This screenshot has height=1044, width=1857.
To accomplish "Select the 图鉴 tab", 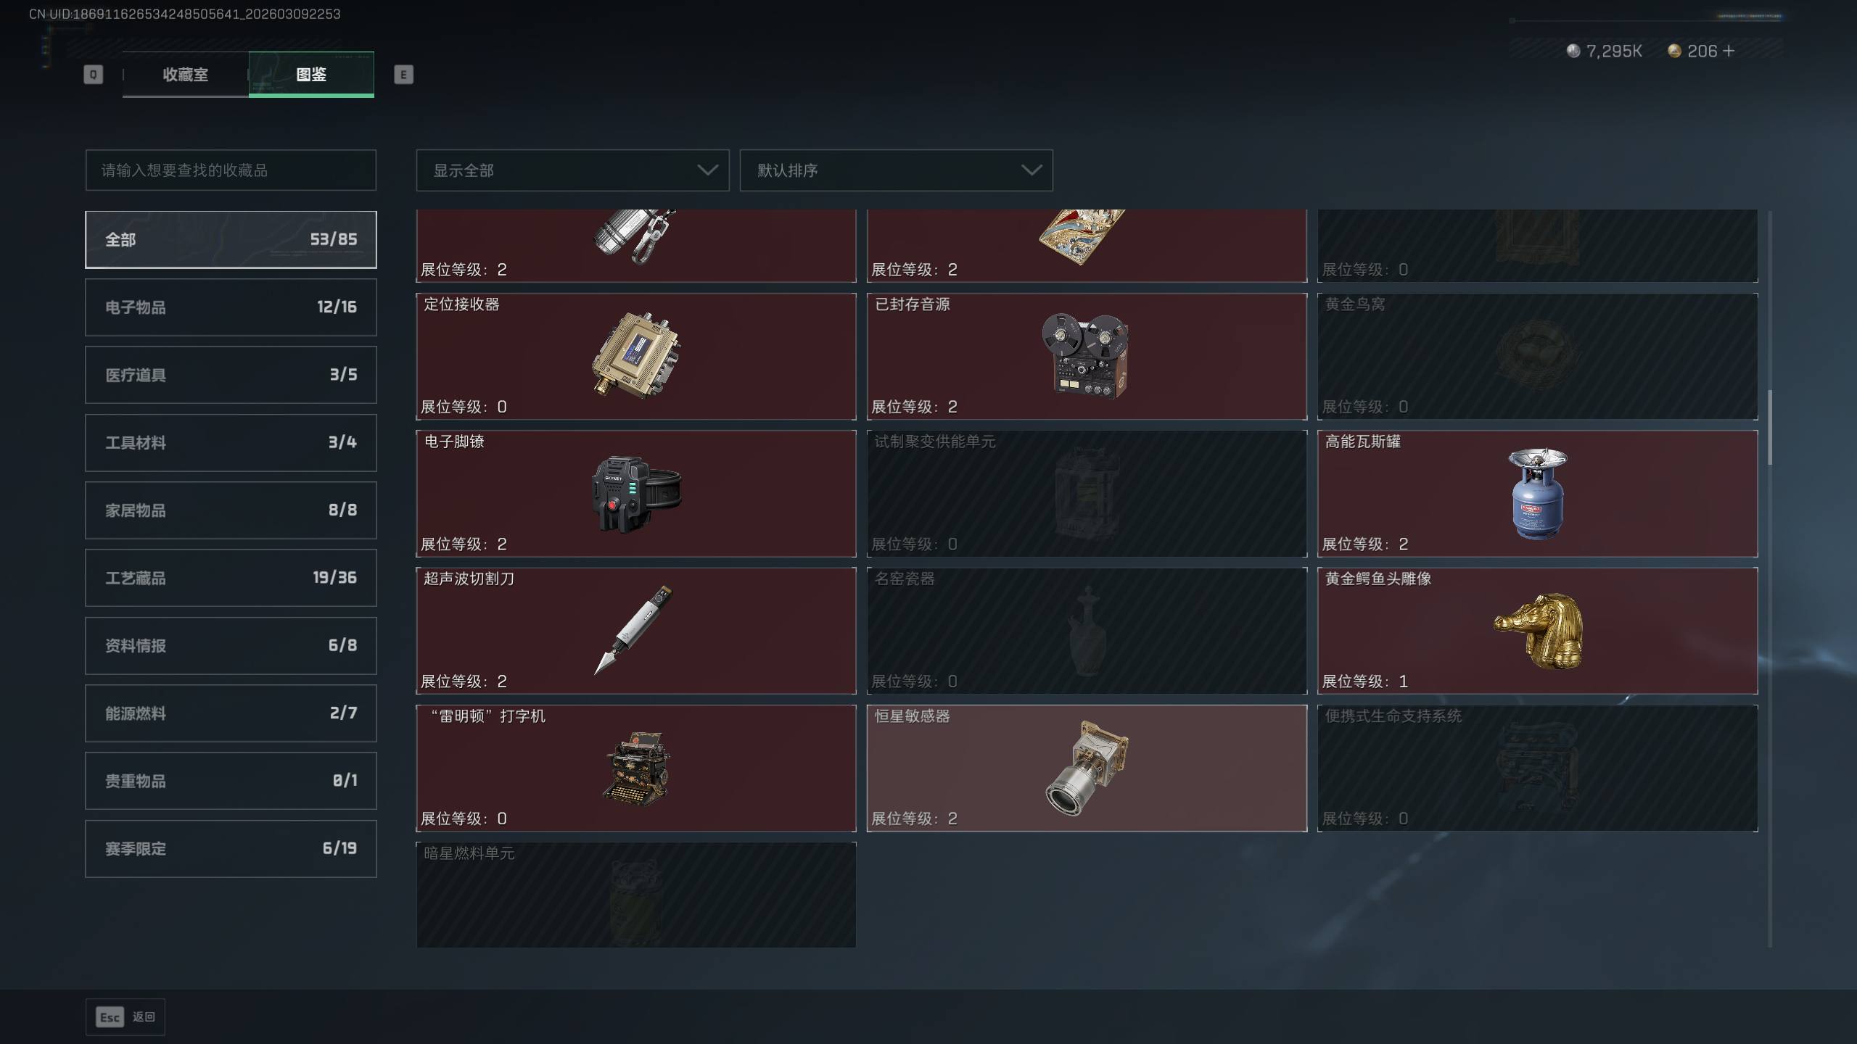I will click(x=311, y=74).
